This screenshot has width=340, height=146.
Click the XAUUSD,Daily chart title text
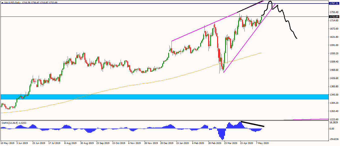[x=12, y=2]
